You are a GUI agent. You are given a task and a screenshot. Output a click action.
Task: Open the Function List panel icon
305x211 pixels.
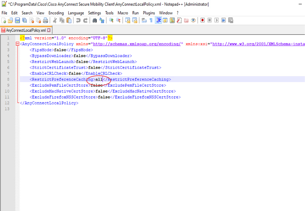[x=179, y=20]
